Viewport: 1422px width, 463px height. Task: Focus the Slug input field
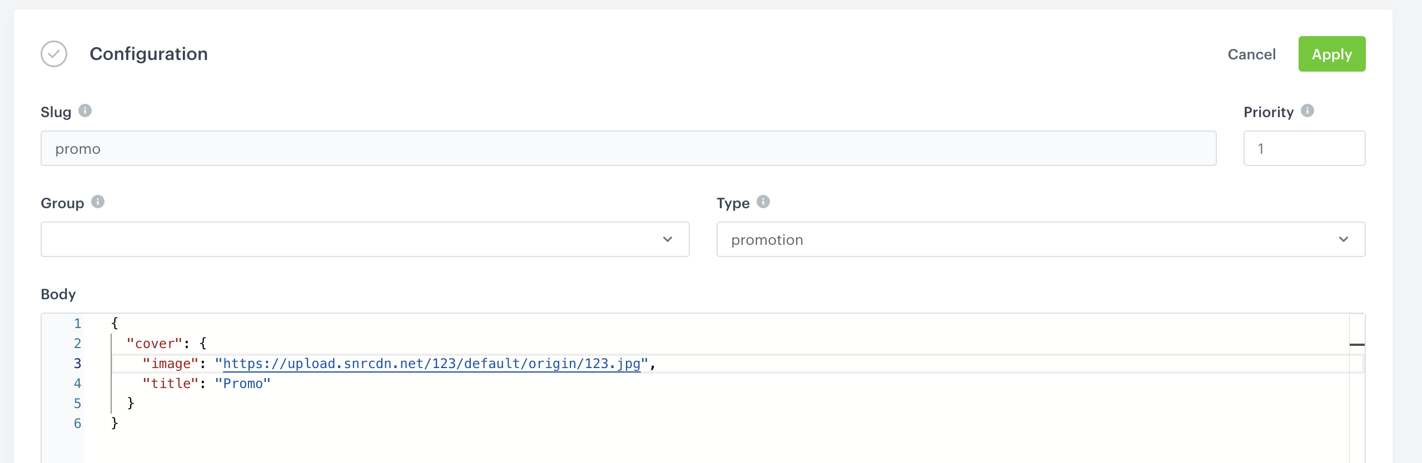628,148
